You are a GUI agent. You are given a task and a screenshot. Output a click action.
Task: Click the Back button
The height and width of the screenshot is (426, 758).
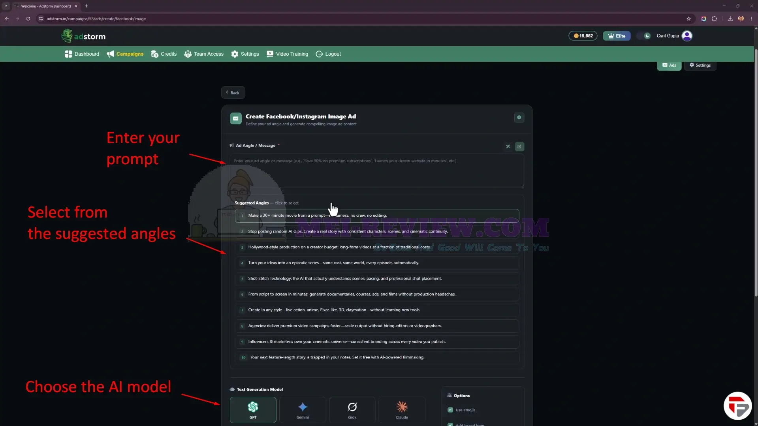pyautogui.click(x=233, y=92)
